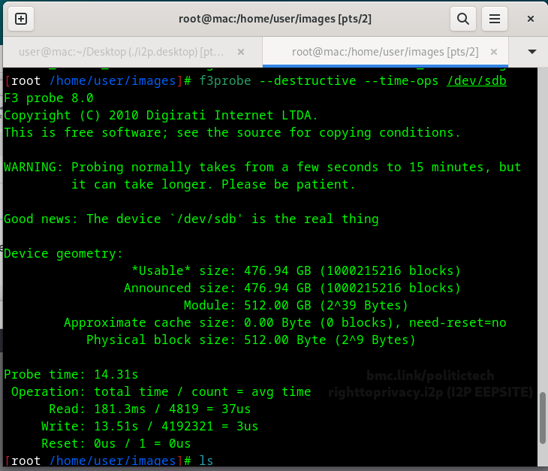The height and width of the screenshot is (471, 548).
Task: Click the ls command at bottom prompt
Action: (x=206, y=460)
